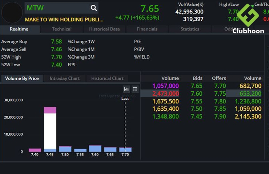Click the last price 7.65 header
The image size is (269, 174).
click(150, 9)
